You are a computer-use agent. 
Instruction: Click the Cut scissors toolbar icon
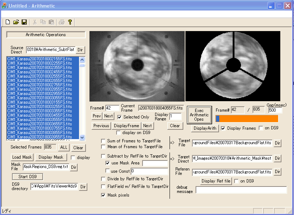point(35,22)
